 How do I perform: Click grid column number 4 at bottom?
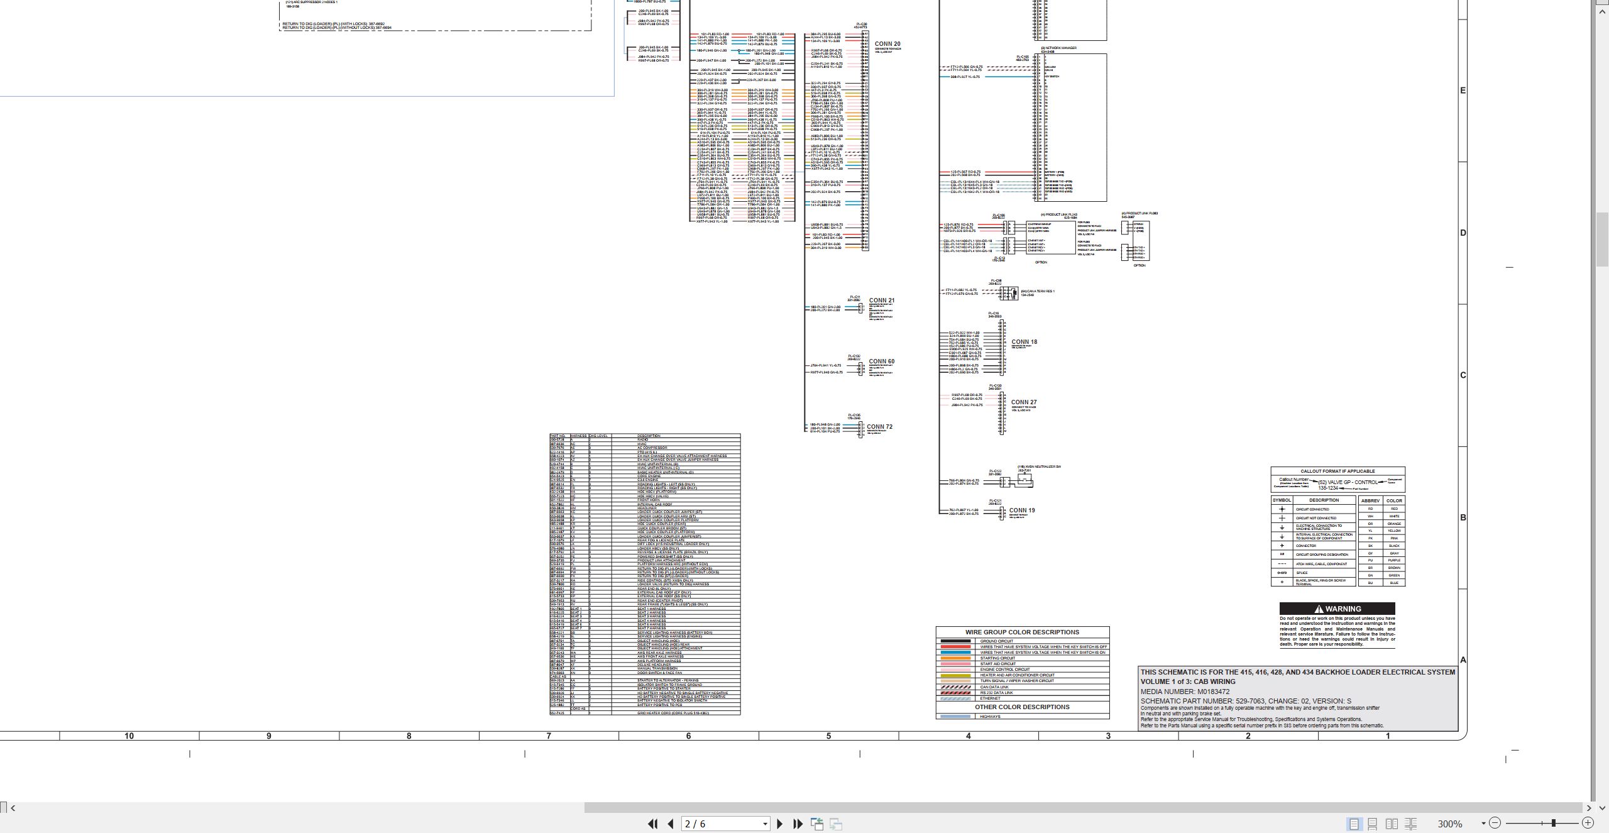968,736
